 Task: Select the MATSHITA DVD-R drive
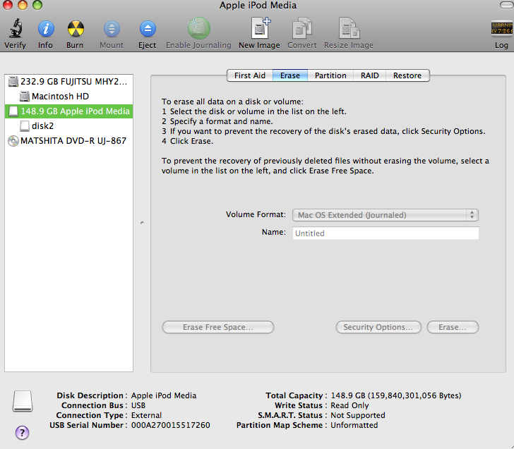tap(68, 141)
